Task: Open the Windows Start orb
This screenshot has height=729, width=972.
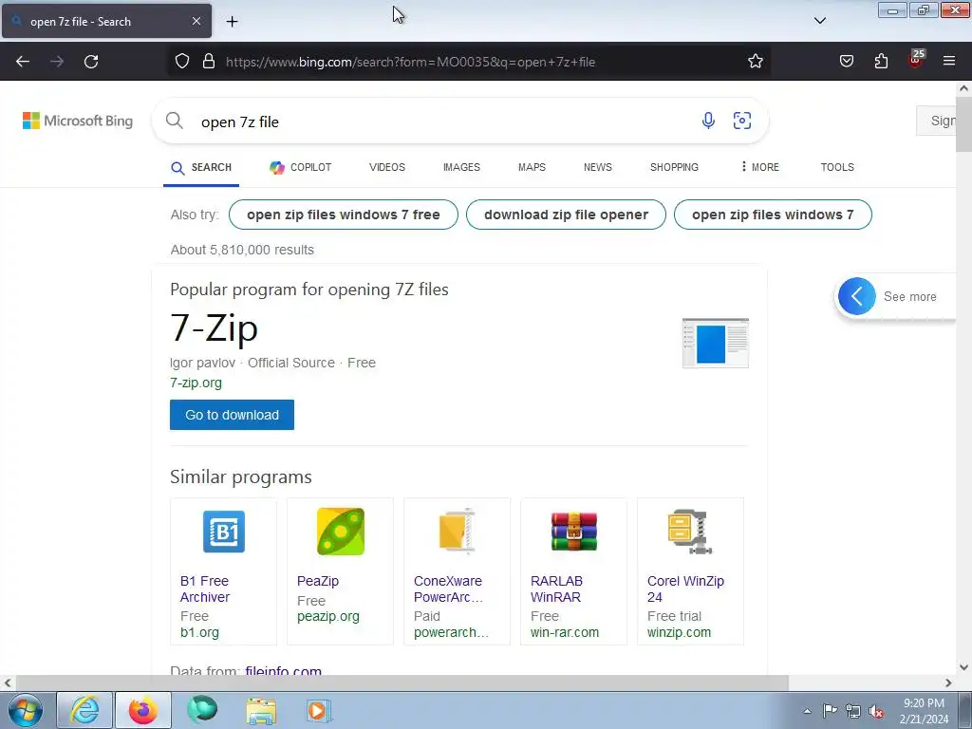Action: pyautogui.click(x=26, y=710)
